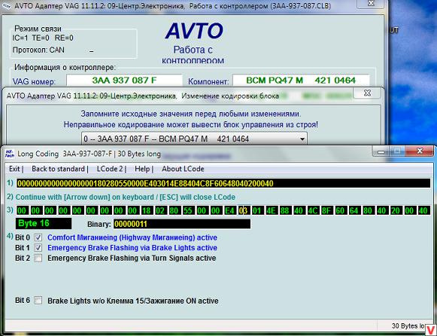Open About LCode

point(183,169)
